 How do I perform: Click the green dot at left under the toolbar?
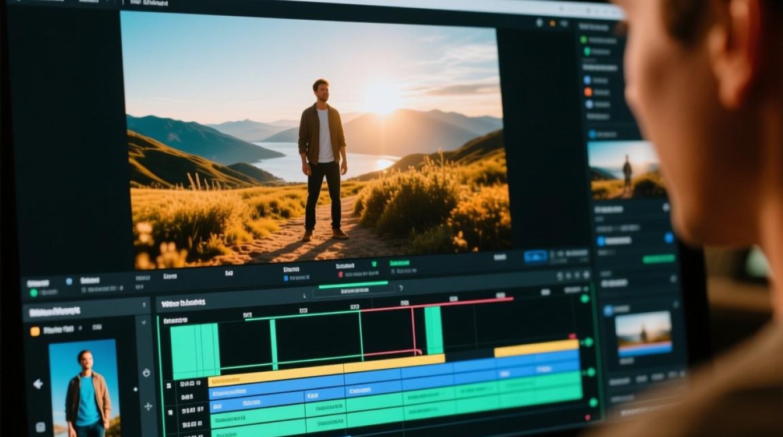click(x=33, y=293)
